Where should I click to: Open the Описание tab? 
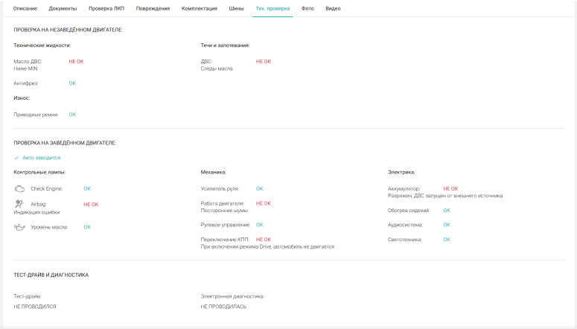pos(25,8)
